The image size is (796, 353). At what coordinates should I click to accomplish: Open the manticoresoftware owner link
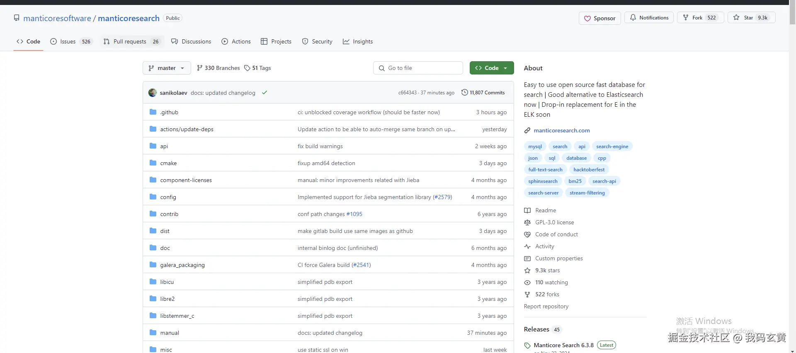57,18
